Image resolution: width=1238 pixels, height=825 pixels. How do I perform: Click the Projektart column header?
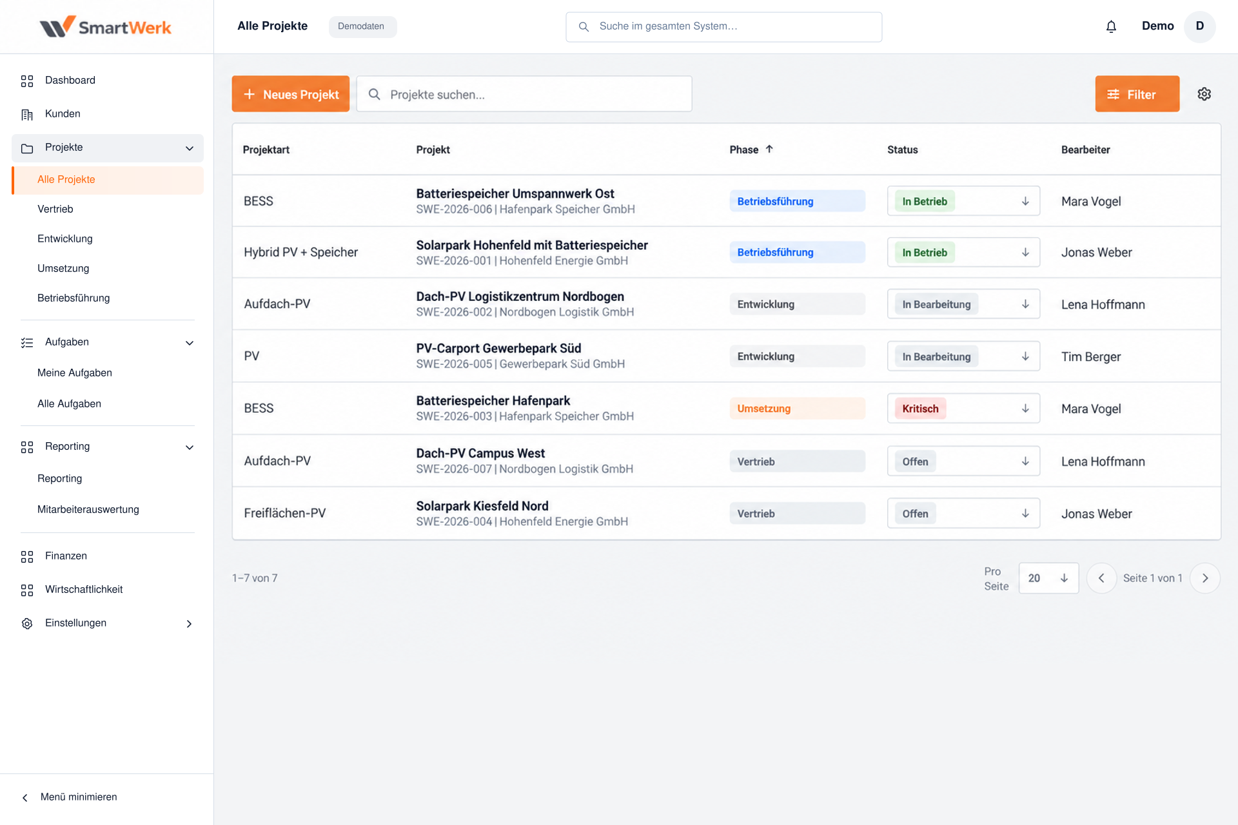point(266,150)
